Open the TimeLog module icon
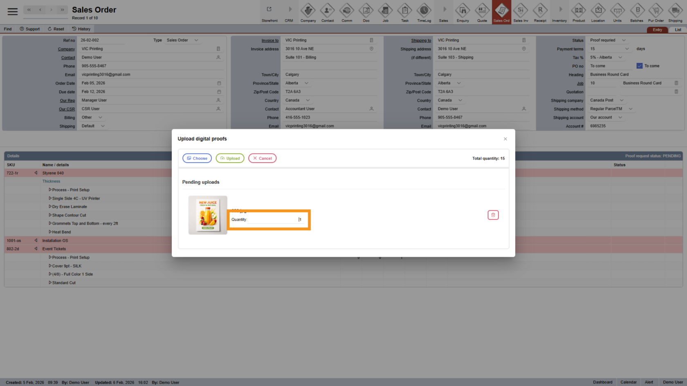 (424, 12)
